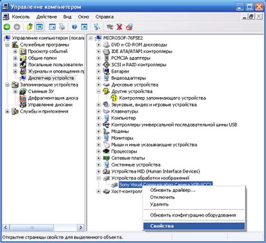Select Диспетчер устройств in left tree
The image size is (266, 243).
click(51, 78)
